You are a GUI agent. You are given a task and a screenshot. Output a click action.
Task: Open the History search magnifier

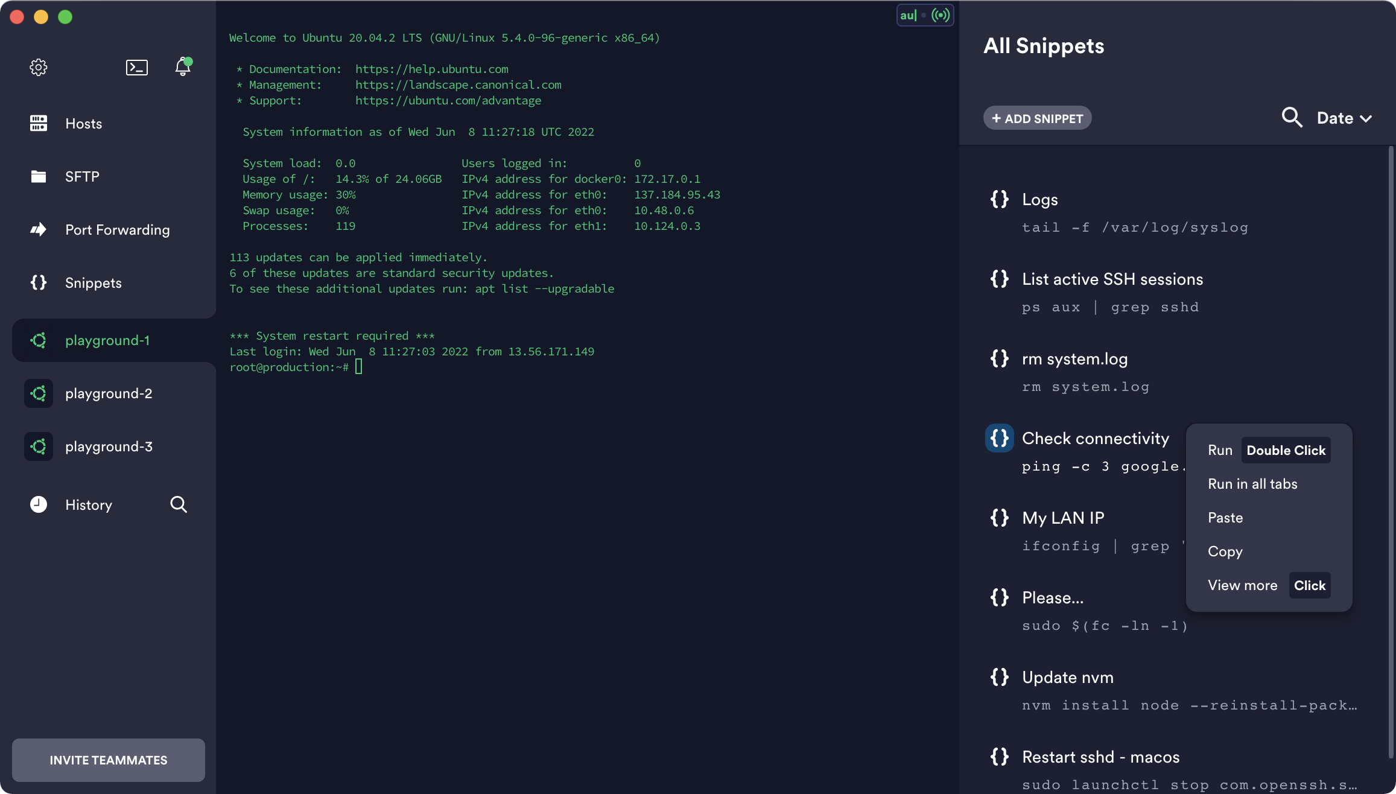tap(179, 504)
